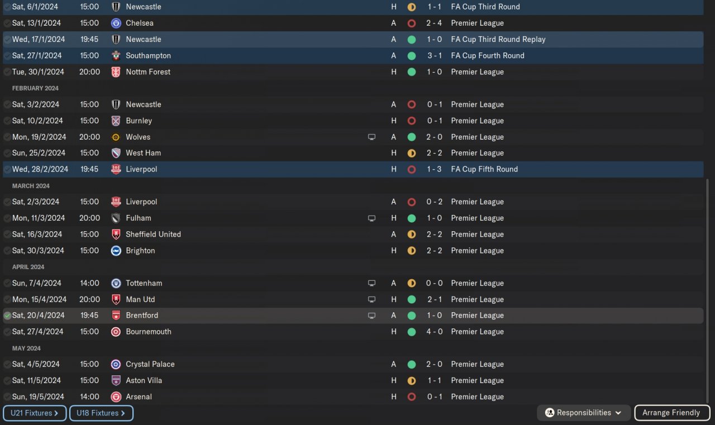Viewport: 715px width, 425px height.
Task: Expand the Responsibilities dropdown
Action: coord(584,413)
